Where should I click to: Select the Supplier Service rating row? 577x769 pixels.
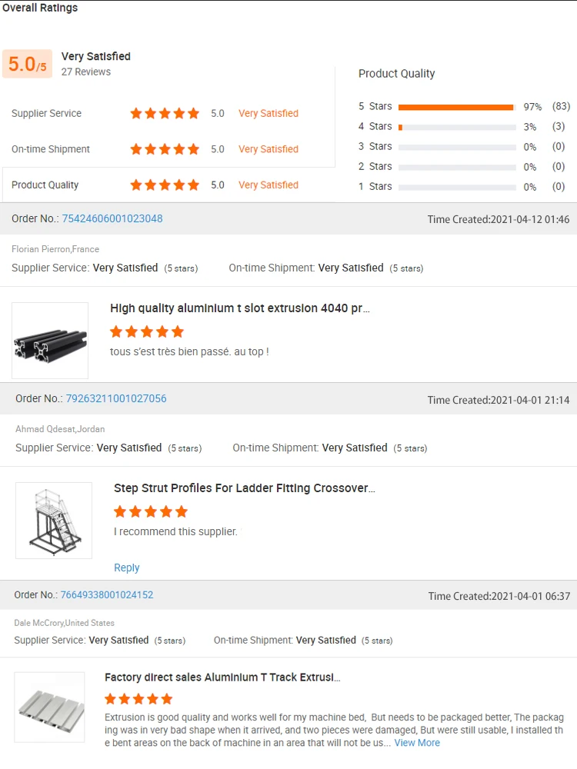[x=46, y=114]
